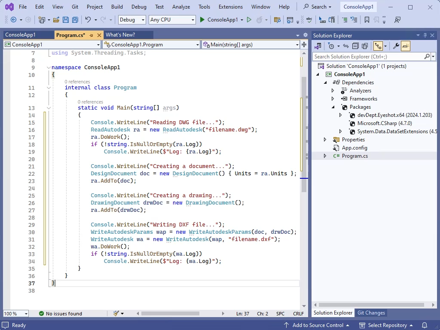
Task: Comment out selected lines using toolbar icon
Action: [x=345, y=20]
